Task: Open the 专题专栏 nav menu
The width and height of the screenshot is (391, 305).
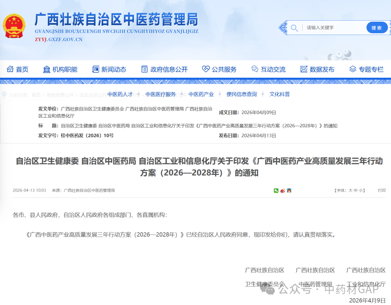Action: pyautogui.click(x=371, y=70)
